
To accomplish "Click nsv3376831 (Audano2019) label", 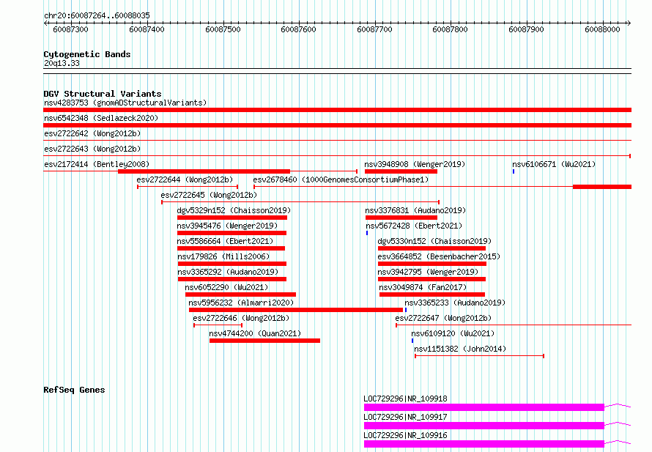I will [x=415, y=210].
